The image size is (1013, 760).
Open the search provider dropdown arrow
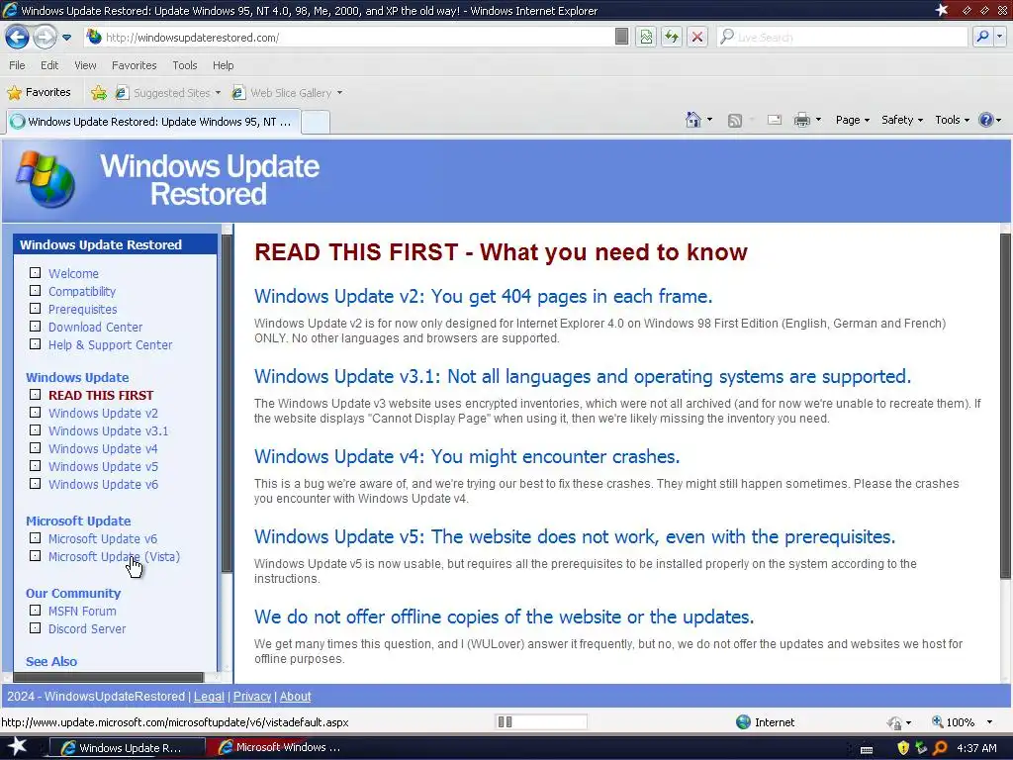pos(999,37)
